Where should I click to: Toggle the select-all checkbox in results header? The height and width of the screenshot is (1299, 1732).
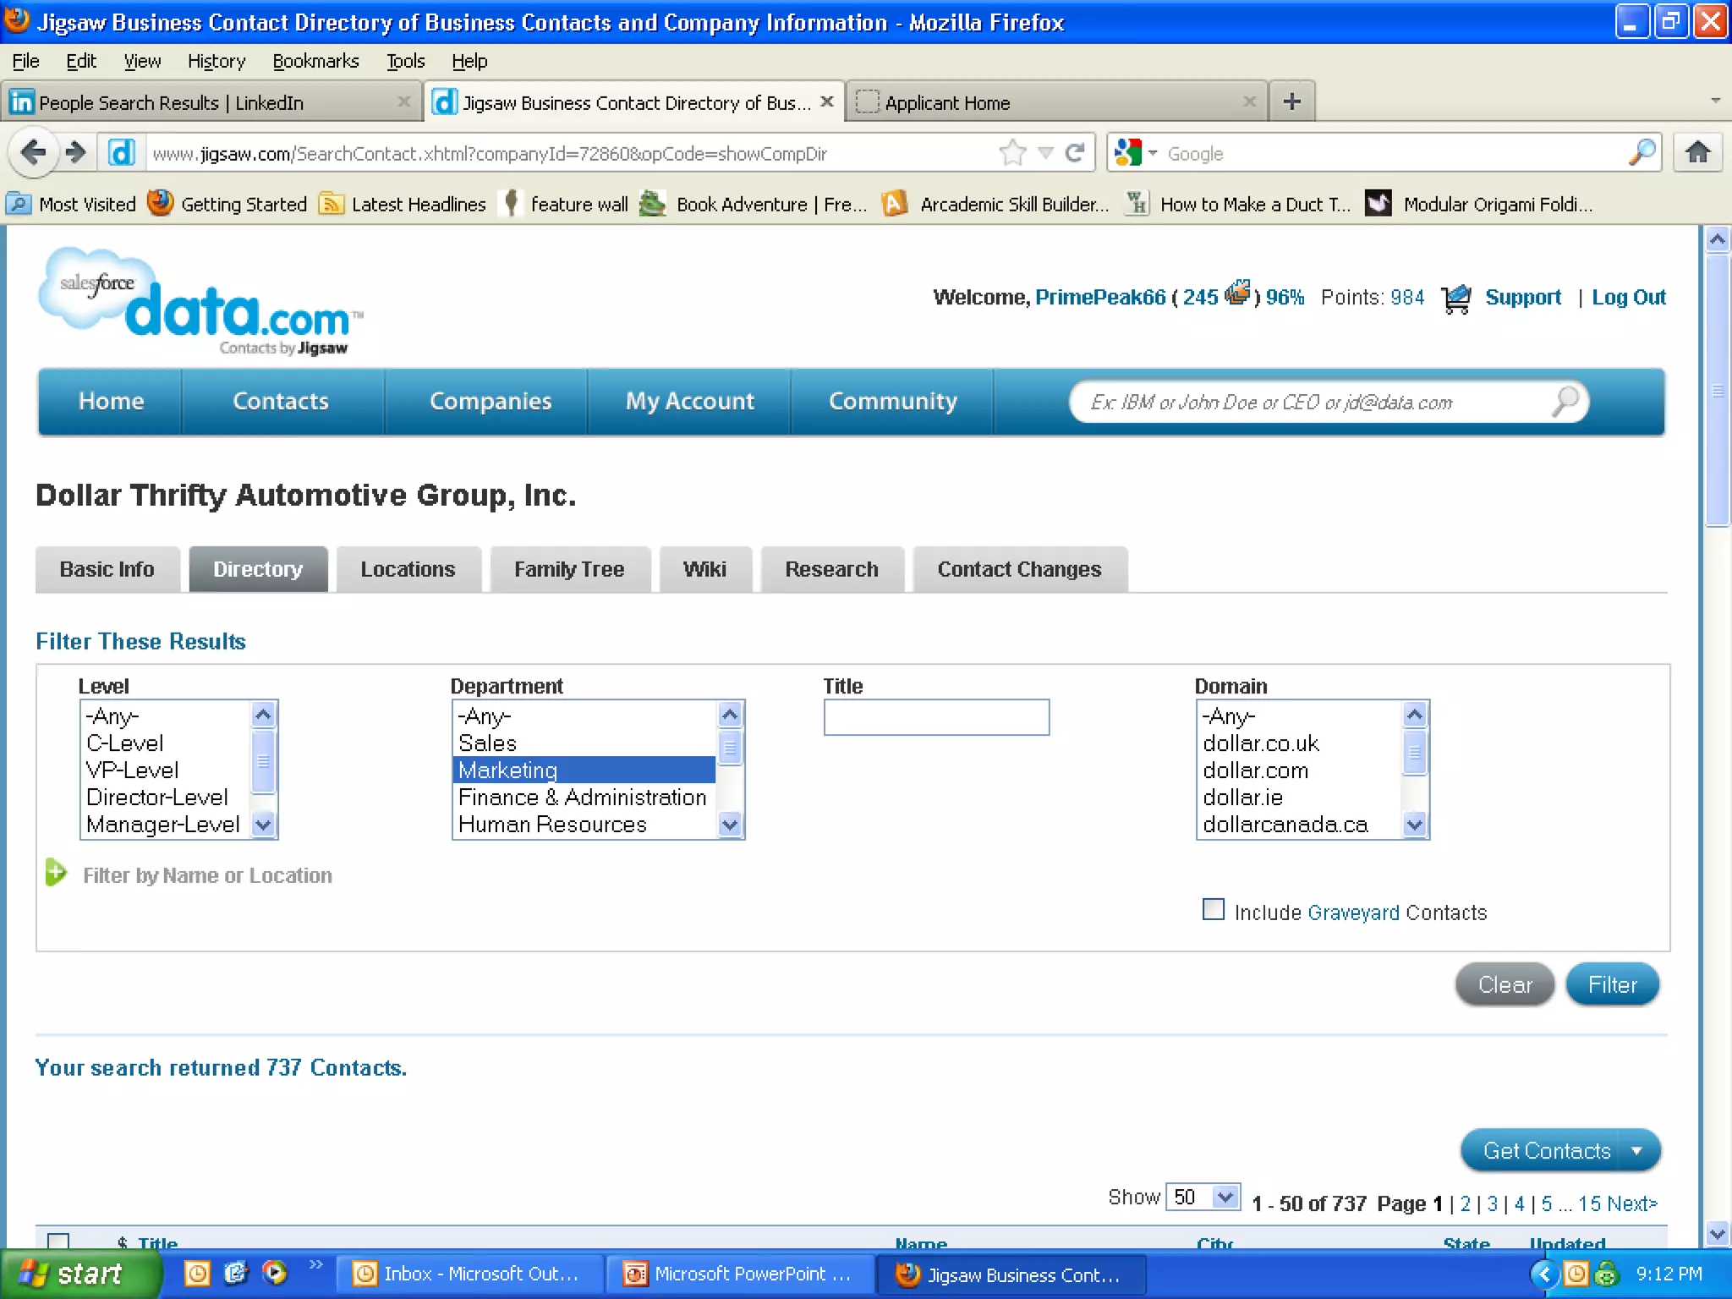pos(58,1241)
